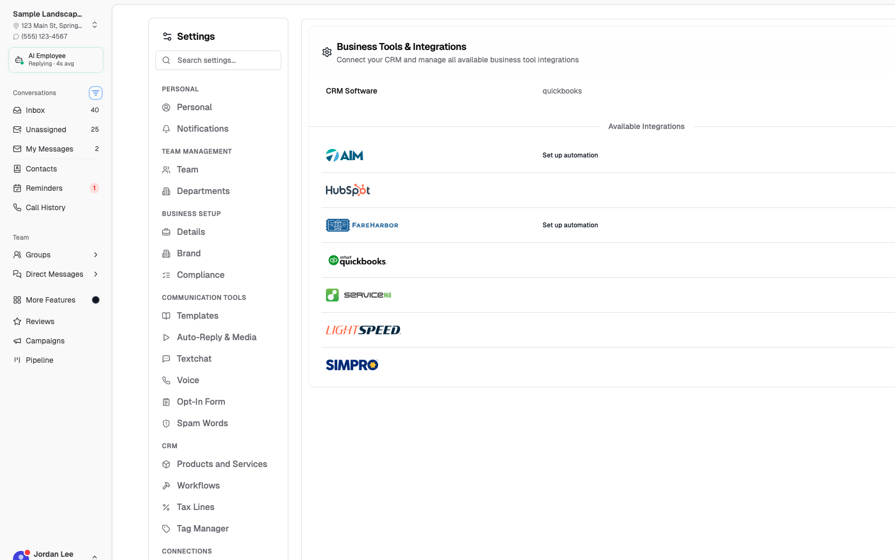Viewport: 895px width, 560px height.
Task: Click the Voice phone icon
Action: pos(166,380)
